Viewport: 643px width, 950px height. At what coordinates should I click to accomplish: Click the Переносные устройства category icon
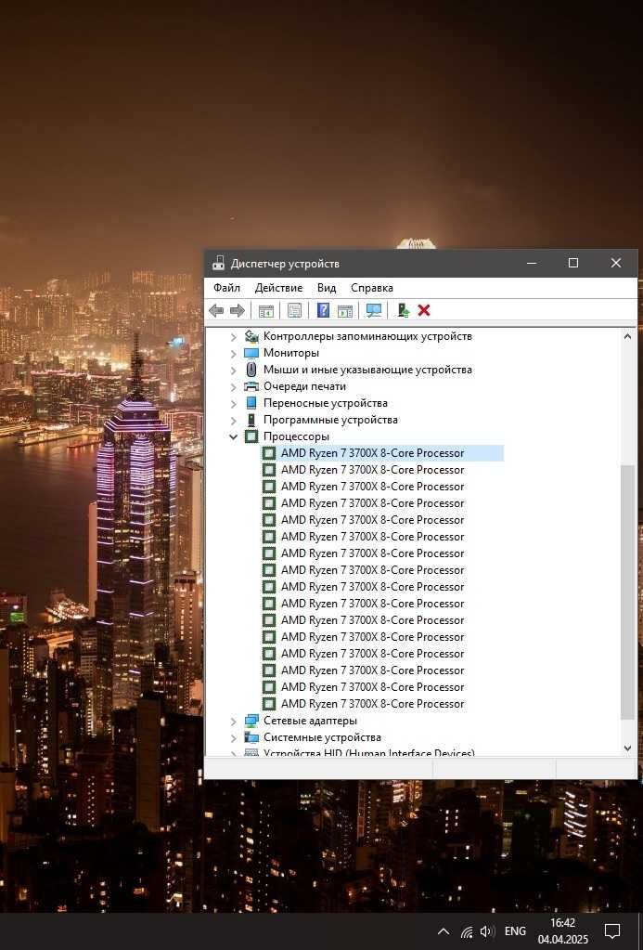251,403
